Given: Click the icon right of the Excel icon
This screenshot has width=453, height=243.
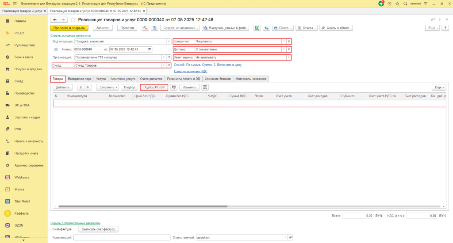Looking at the screenshot, I should [x=266, y=28].
